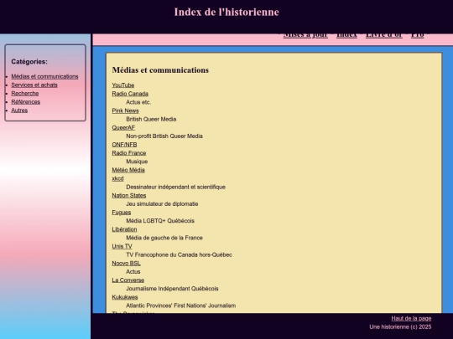Open the Noovo BSL link
The width and height of the screenshot is (453, 339).
126,263
